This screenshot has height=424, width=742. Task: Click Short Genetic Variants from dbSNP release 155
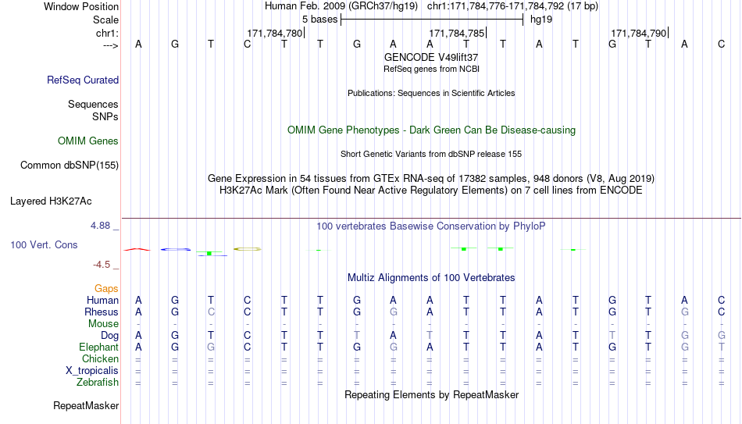[431, 155]
